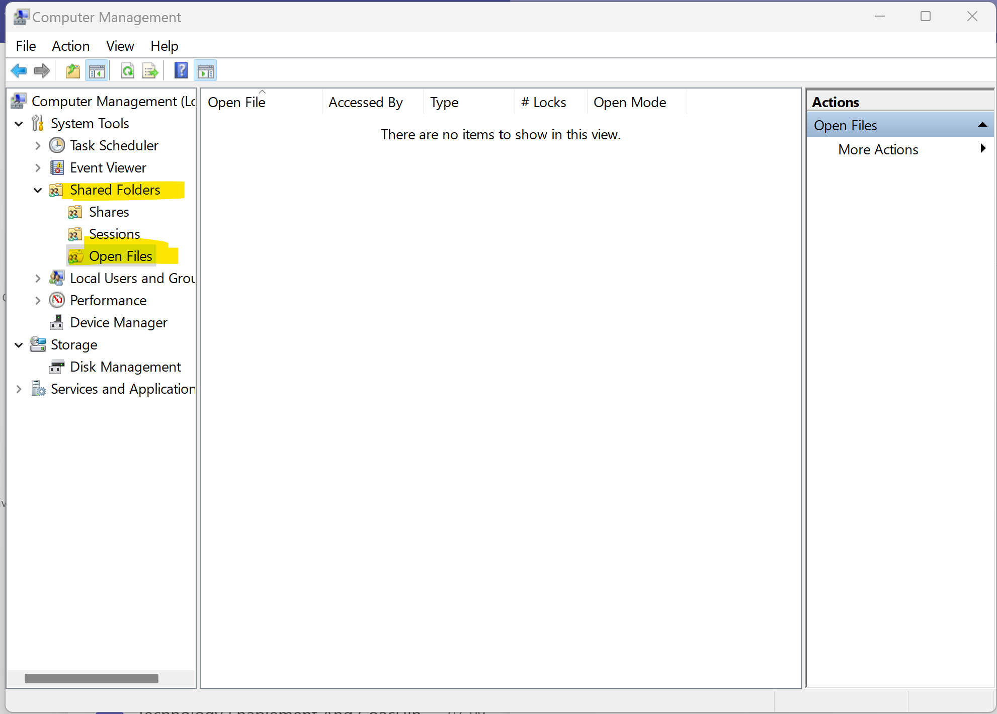Expand the Local Users and Groups node
Screen dimensions: 997x714
pyautogui.click(x=37, y=278)
